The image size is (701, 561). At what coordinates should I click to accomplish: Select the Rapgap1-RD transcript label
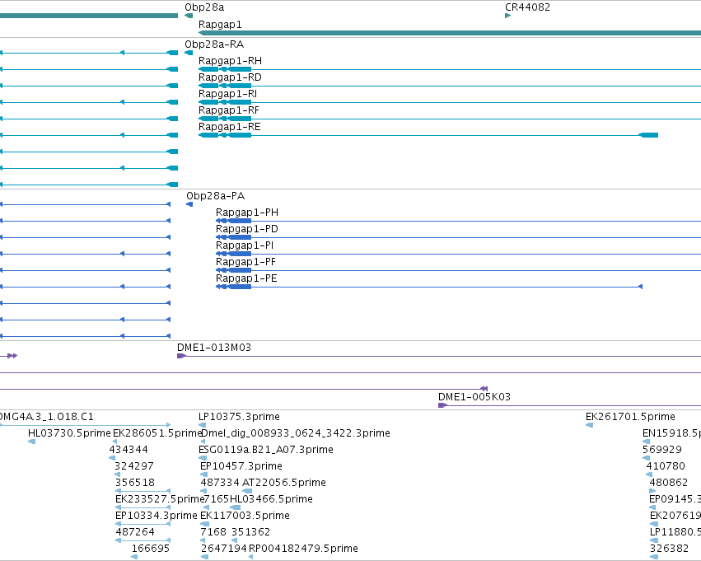[x=231, y=77]
